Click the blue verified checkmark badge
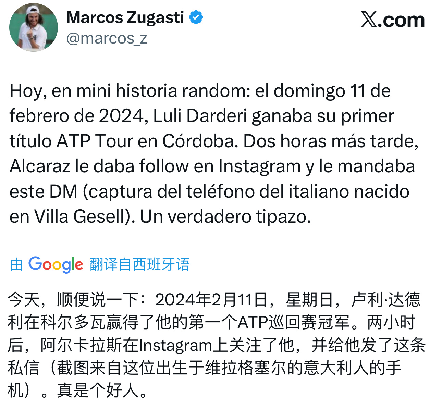Image resolution: width=442 pixels, height=410 pixels. tap(196, 17)
